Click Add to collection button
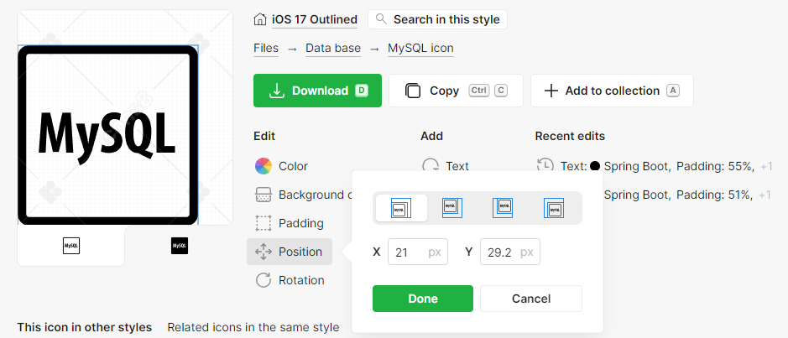 point(612,91)
